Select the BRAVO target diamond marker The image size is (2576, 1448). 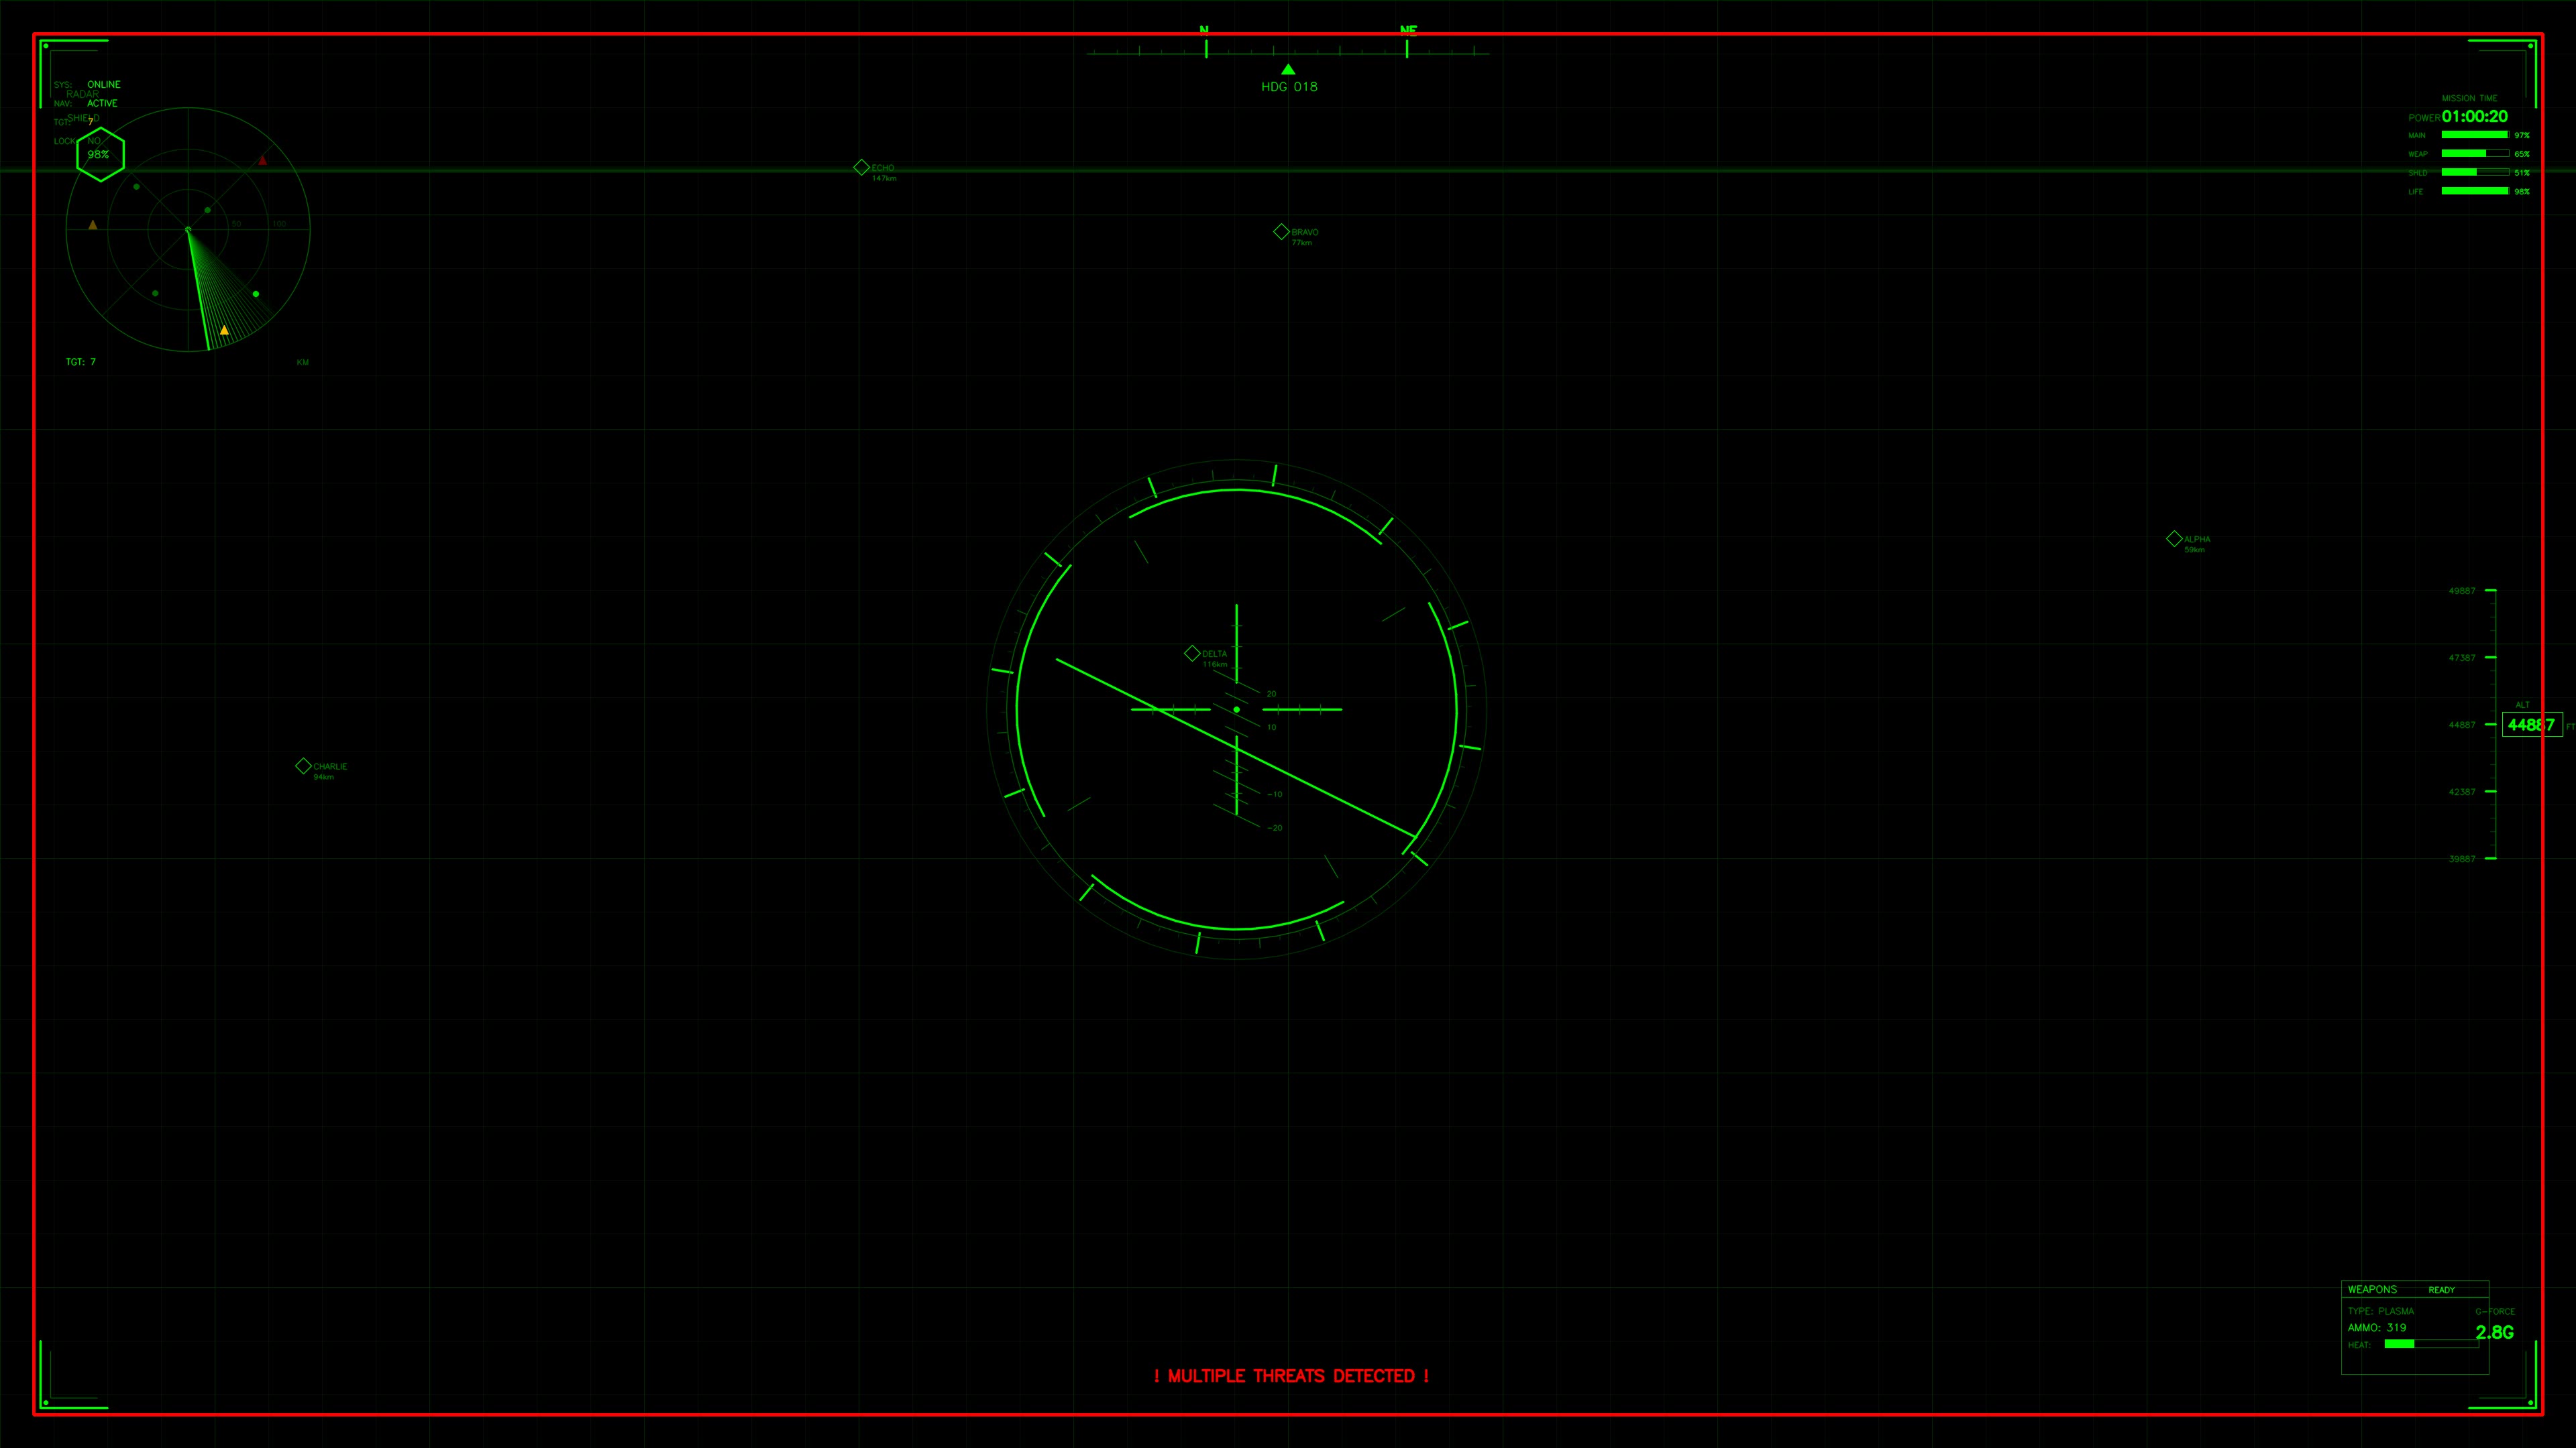(1281, 231)
